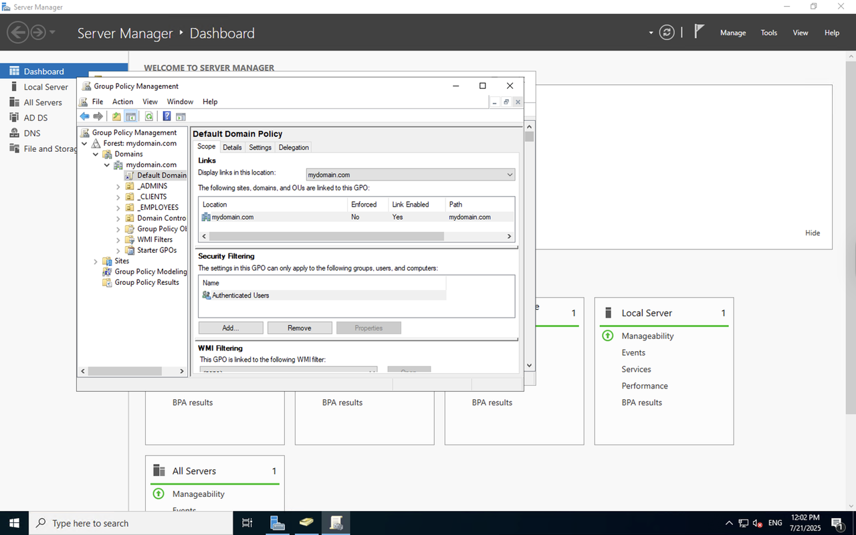Switch to the Details tab
The image size is (856, 535).
click(x=232, y=147)
